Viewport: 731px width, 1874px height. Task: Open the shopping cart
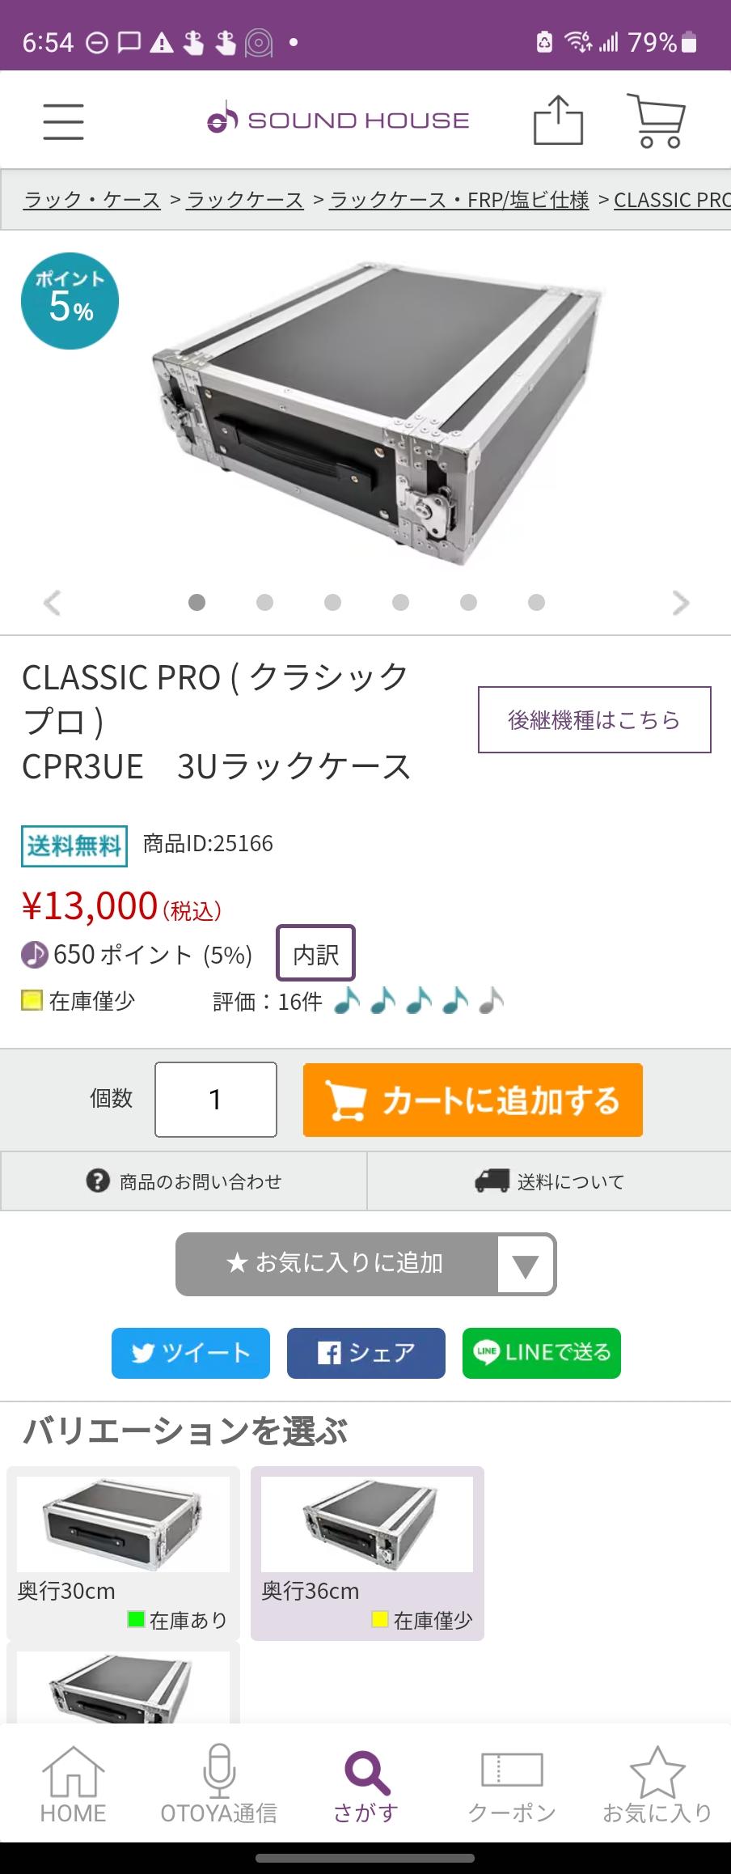tap(657, 121)
